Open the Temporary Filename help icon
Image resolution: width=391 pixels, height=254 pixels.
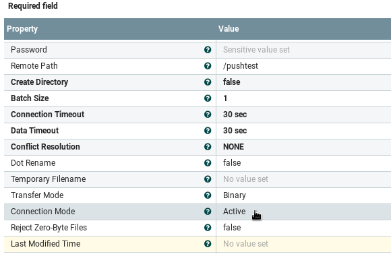(x=208, y=179)
